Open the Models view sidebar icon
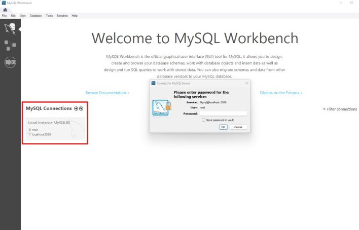This screenshot has height=230, width=359. (10, 45)
